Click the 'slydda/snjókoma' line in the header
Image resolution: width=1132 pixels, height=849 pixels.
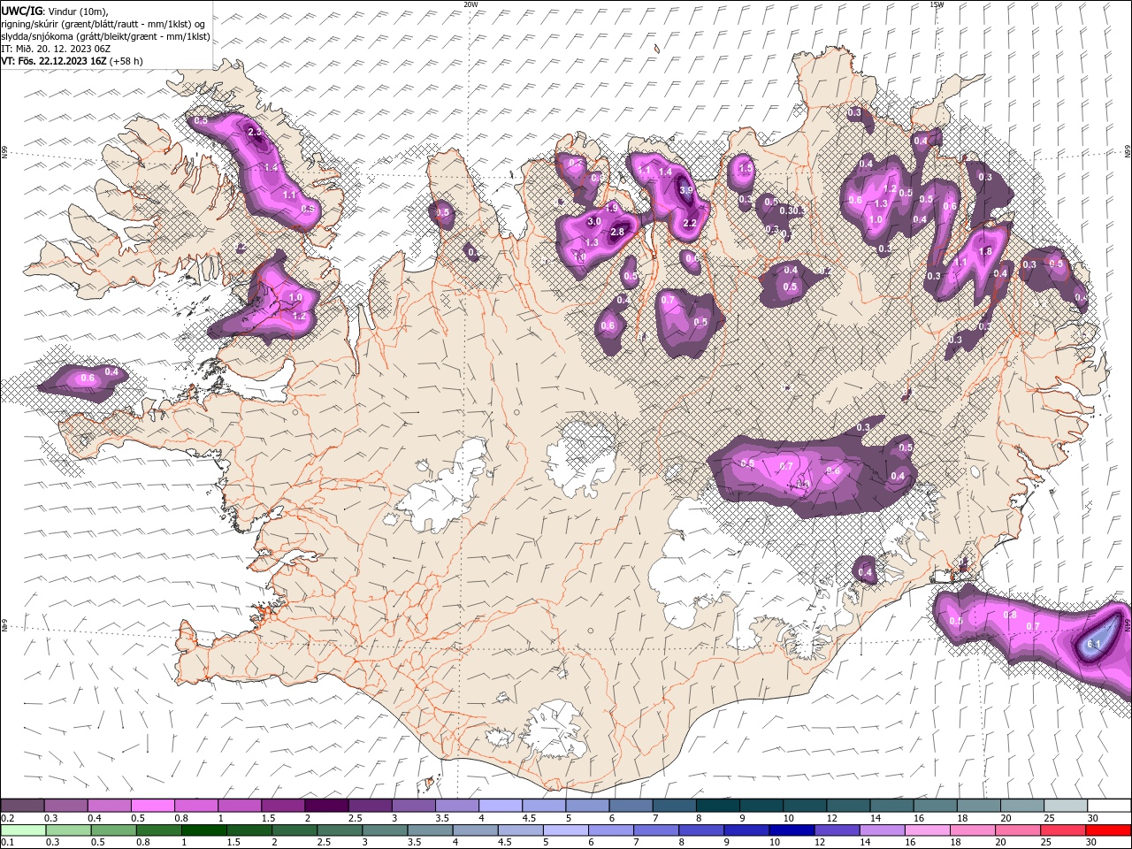[105, 36]
